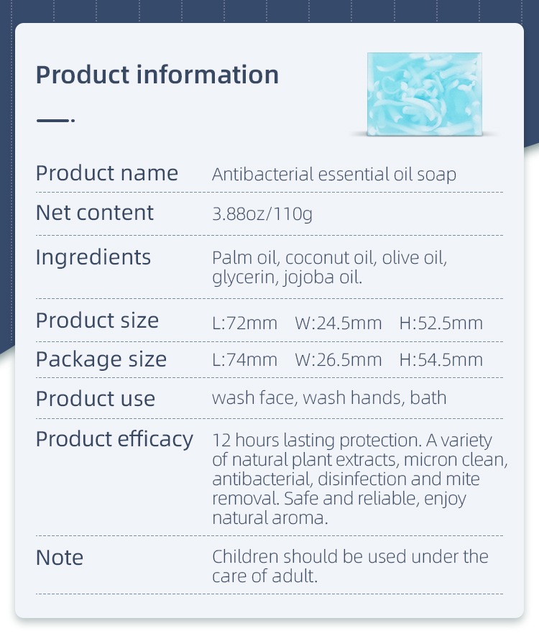Click the Product information heading
This screenshot has width=539, height=636.
click(157, 75)
